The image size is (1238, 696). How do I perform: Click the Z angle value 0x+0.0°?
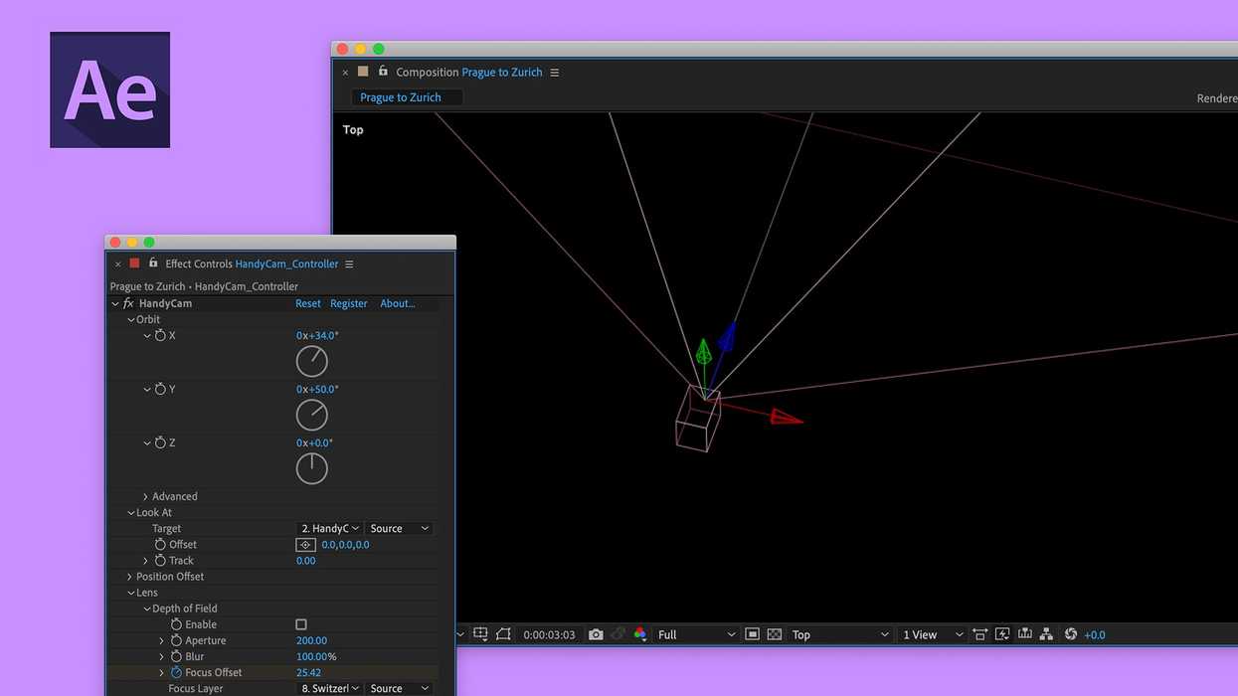tap(314, 442)
